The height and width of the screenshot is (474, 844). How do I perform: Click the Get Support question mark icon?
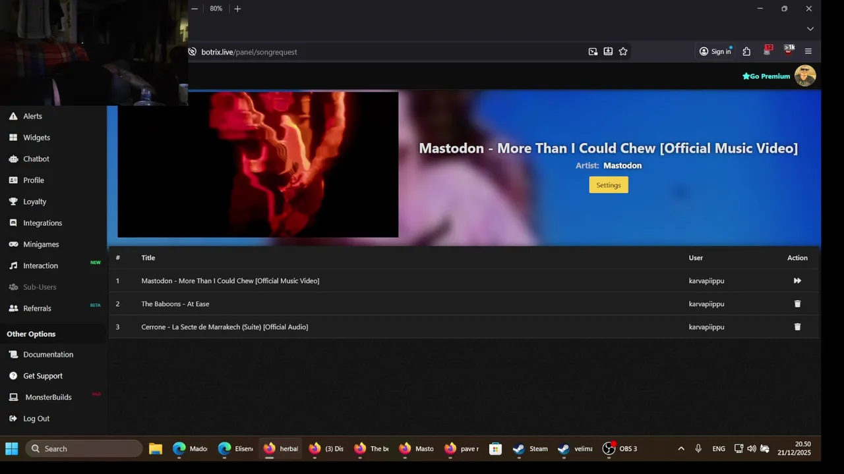tap(13, 376)
